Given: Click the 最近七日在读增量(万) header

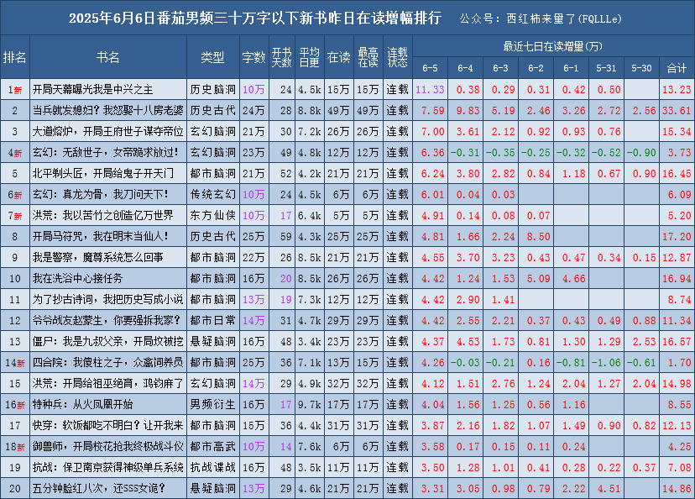Looking at the screenshot, I should tap(552, 46).
